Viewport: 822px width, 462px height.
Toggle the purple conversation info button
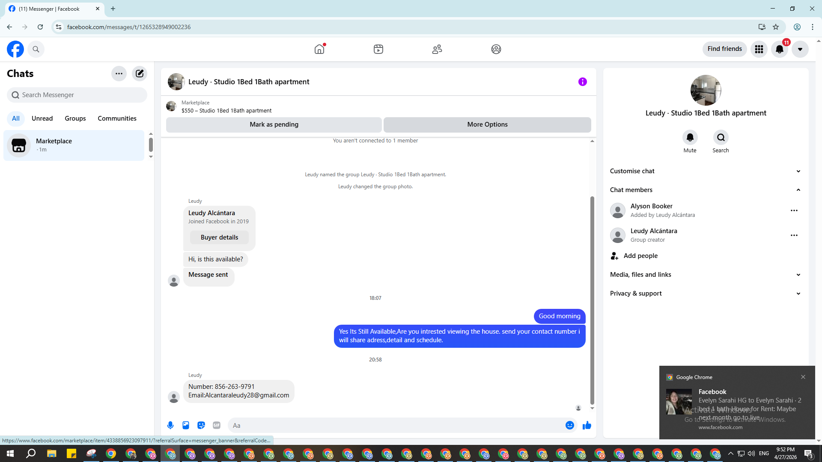582,82
